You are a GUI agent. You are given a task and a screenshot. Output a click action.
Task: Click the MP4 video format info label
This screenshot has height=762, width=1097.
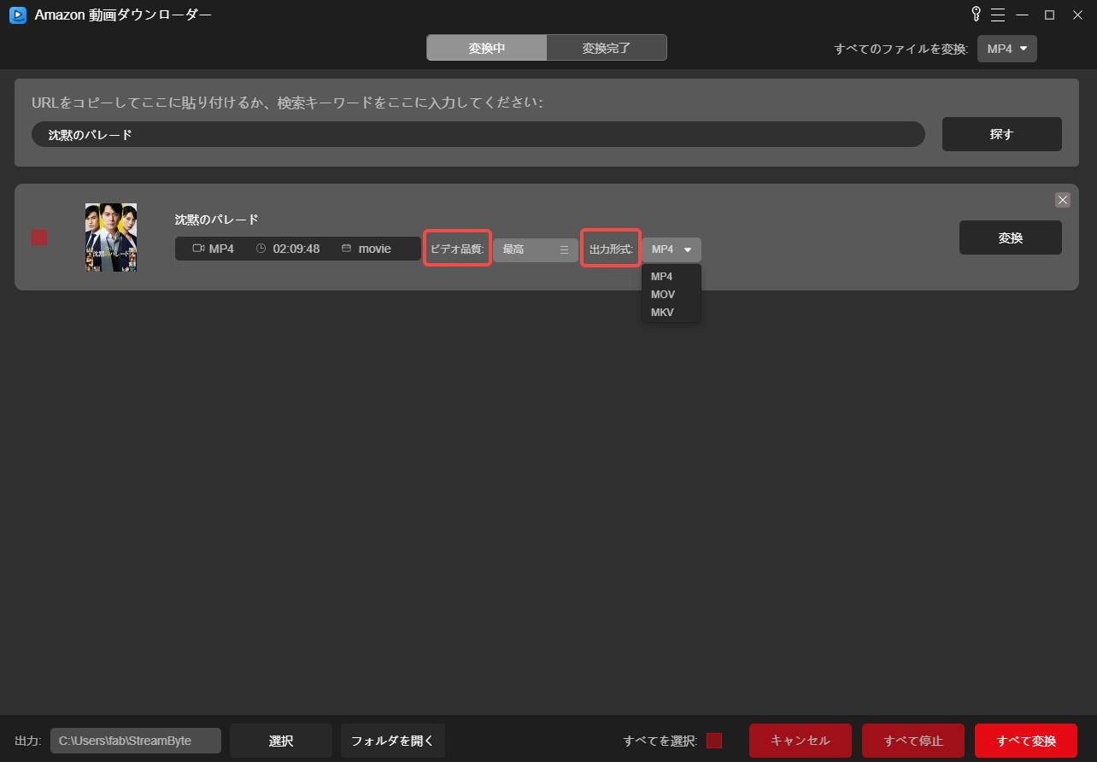[221, 249]
